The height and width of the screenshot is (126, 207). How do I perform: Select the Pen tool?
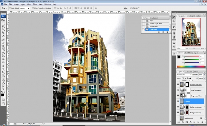point(3,66)
